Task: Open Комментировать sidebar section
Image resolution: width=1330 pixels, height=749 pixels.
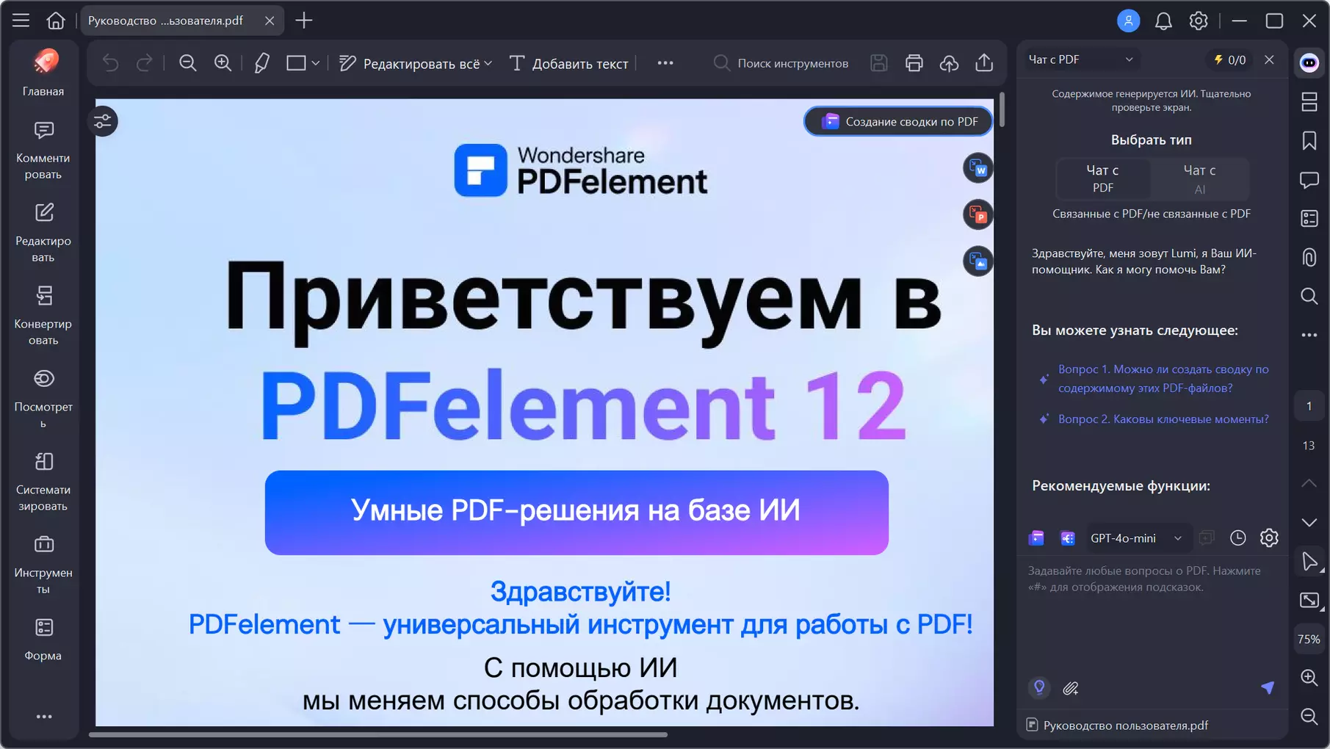Action: point(43,150)
